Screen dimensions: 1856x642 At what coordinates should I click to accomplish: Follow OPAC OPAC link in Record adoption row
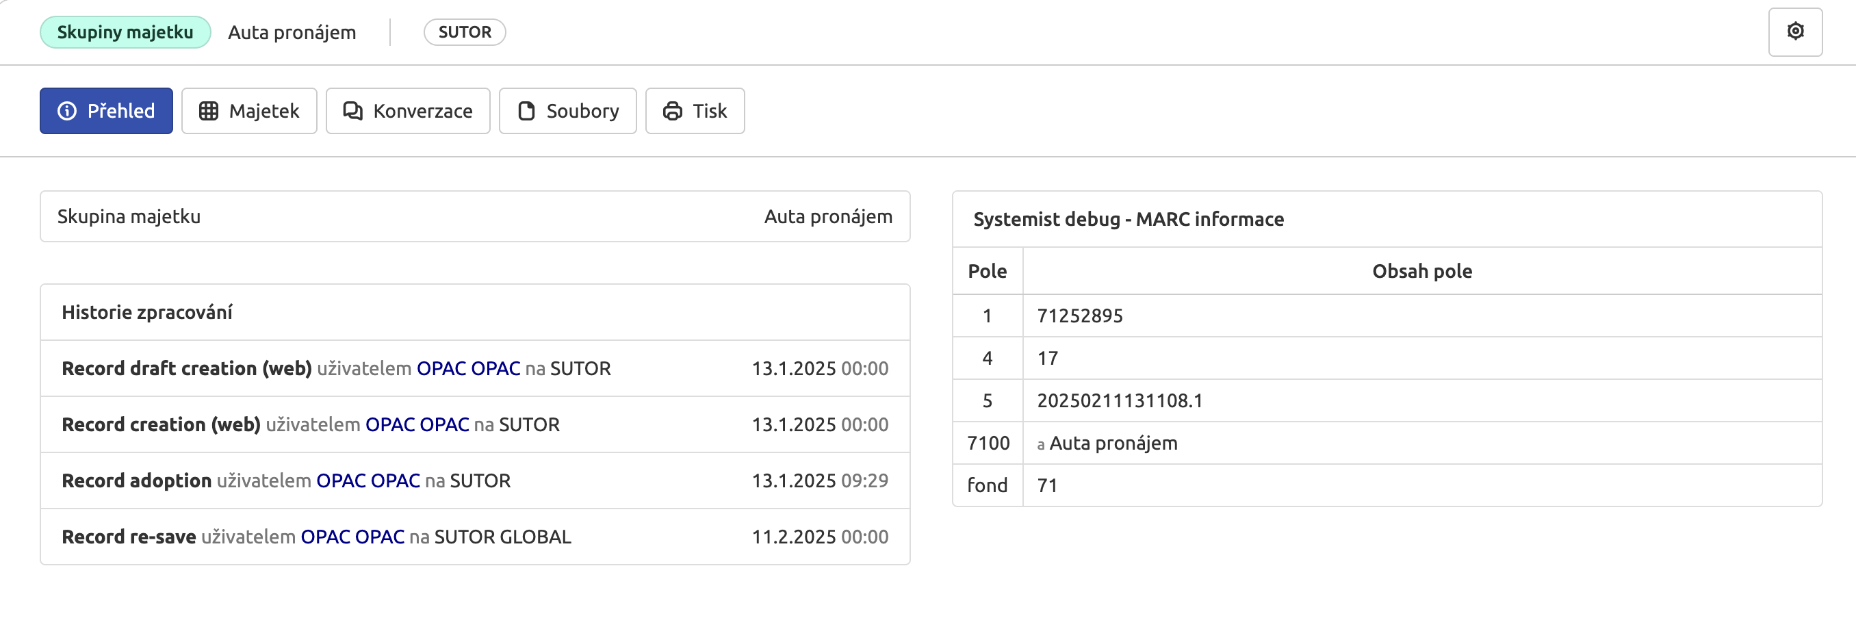click(x=368, y=480)
